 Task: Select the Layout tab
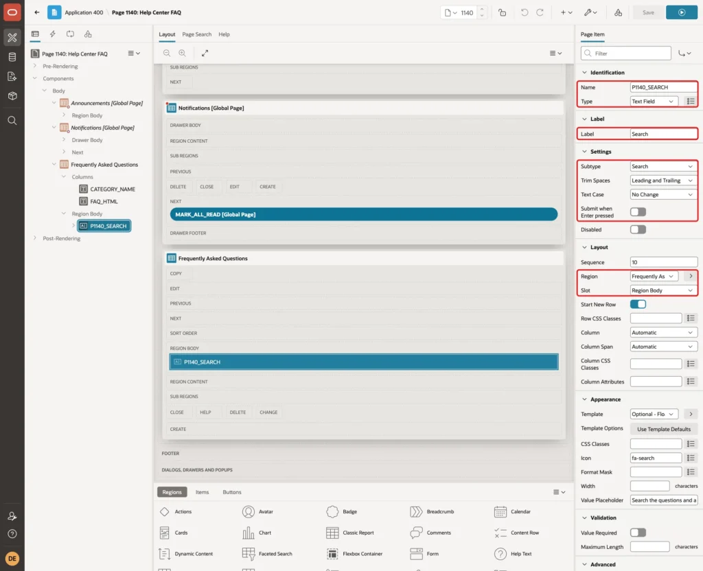coord(167,34)
